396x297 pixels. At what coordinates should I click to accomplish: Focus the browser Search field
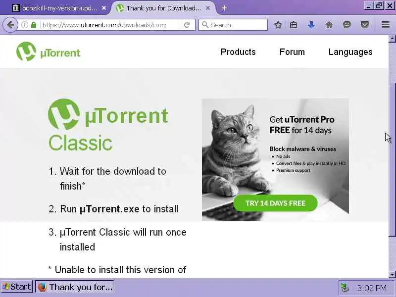click(233, 25)
